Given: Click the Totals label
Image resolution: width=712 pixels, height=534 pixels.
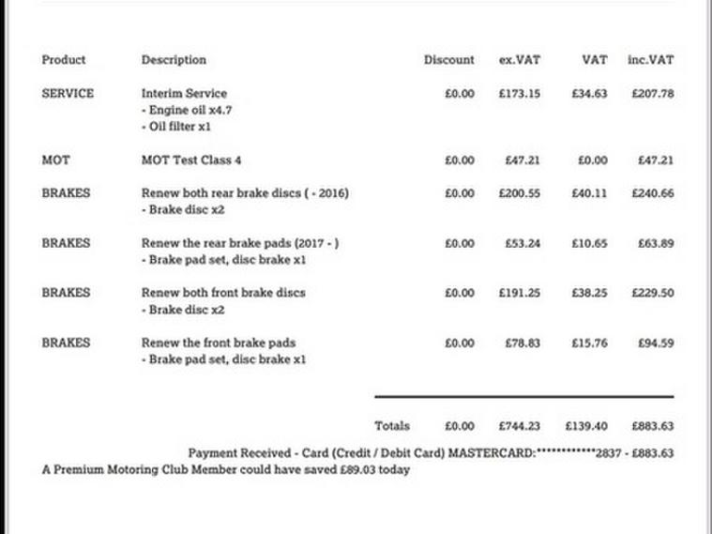Looking at the screenshot, I should [x=392, y=426].
